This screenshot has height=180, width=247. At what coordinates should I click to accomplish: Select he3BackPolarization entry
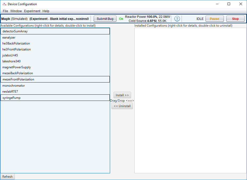coord(55,43)
